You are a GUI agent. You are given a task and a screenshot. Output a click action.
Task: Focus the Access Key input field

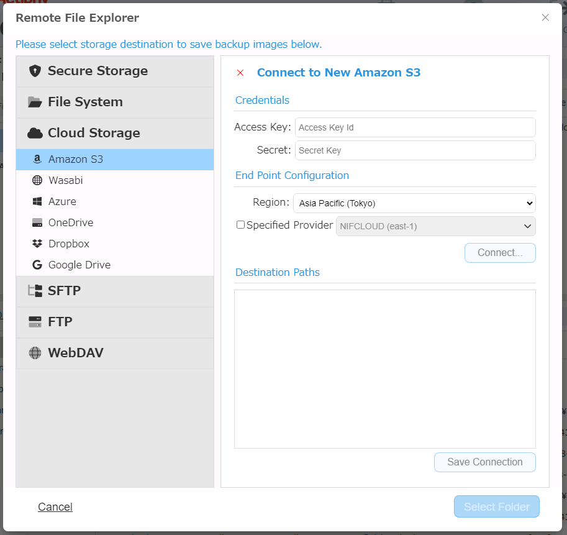[415, 127]
